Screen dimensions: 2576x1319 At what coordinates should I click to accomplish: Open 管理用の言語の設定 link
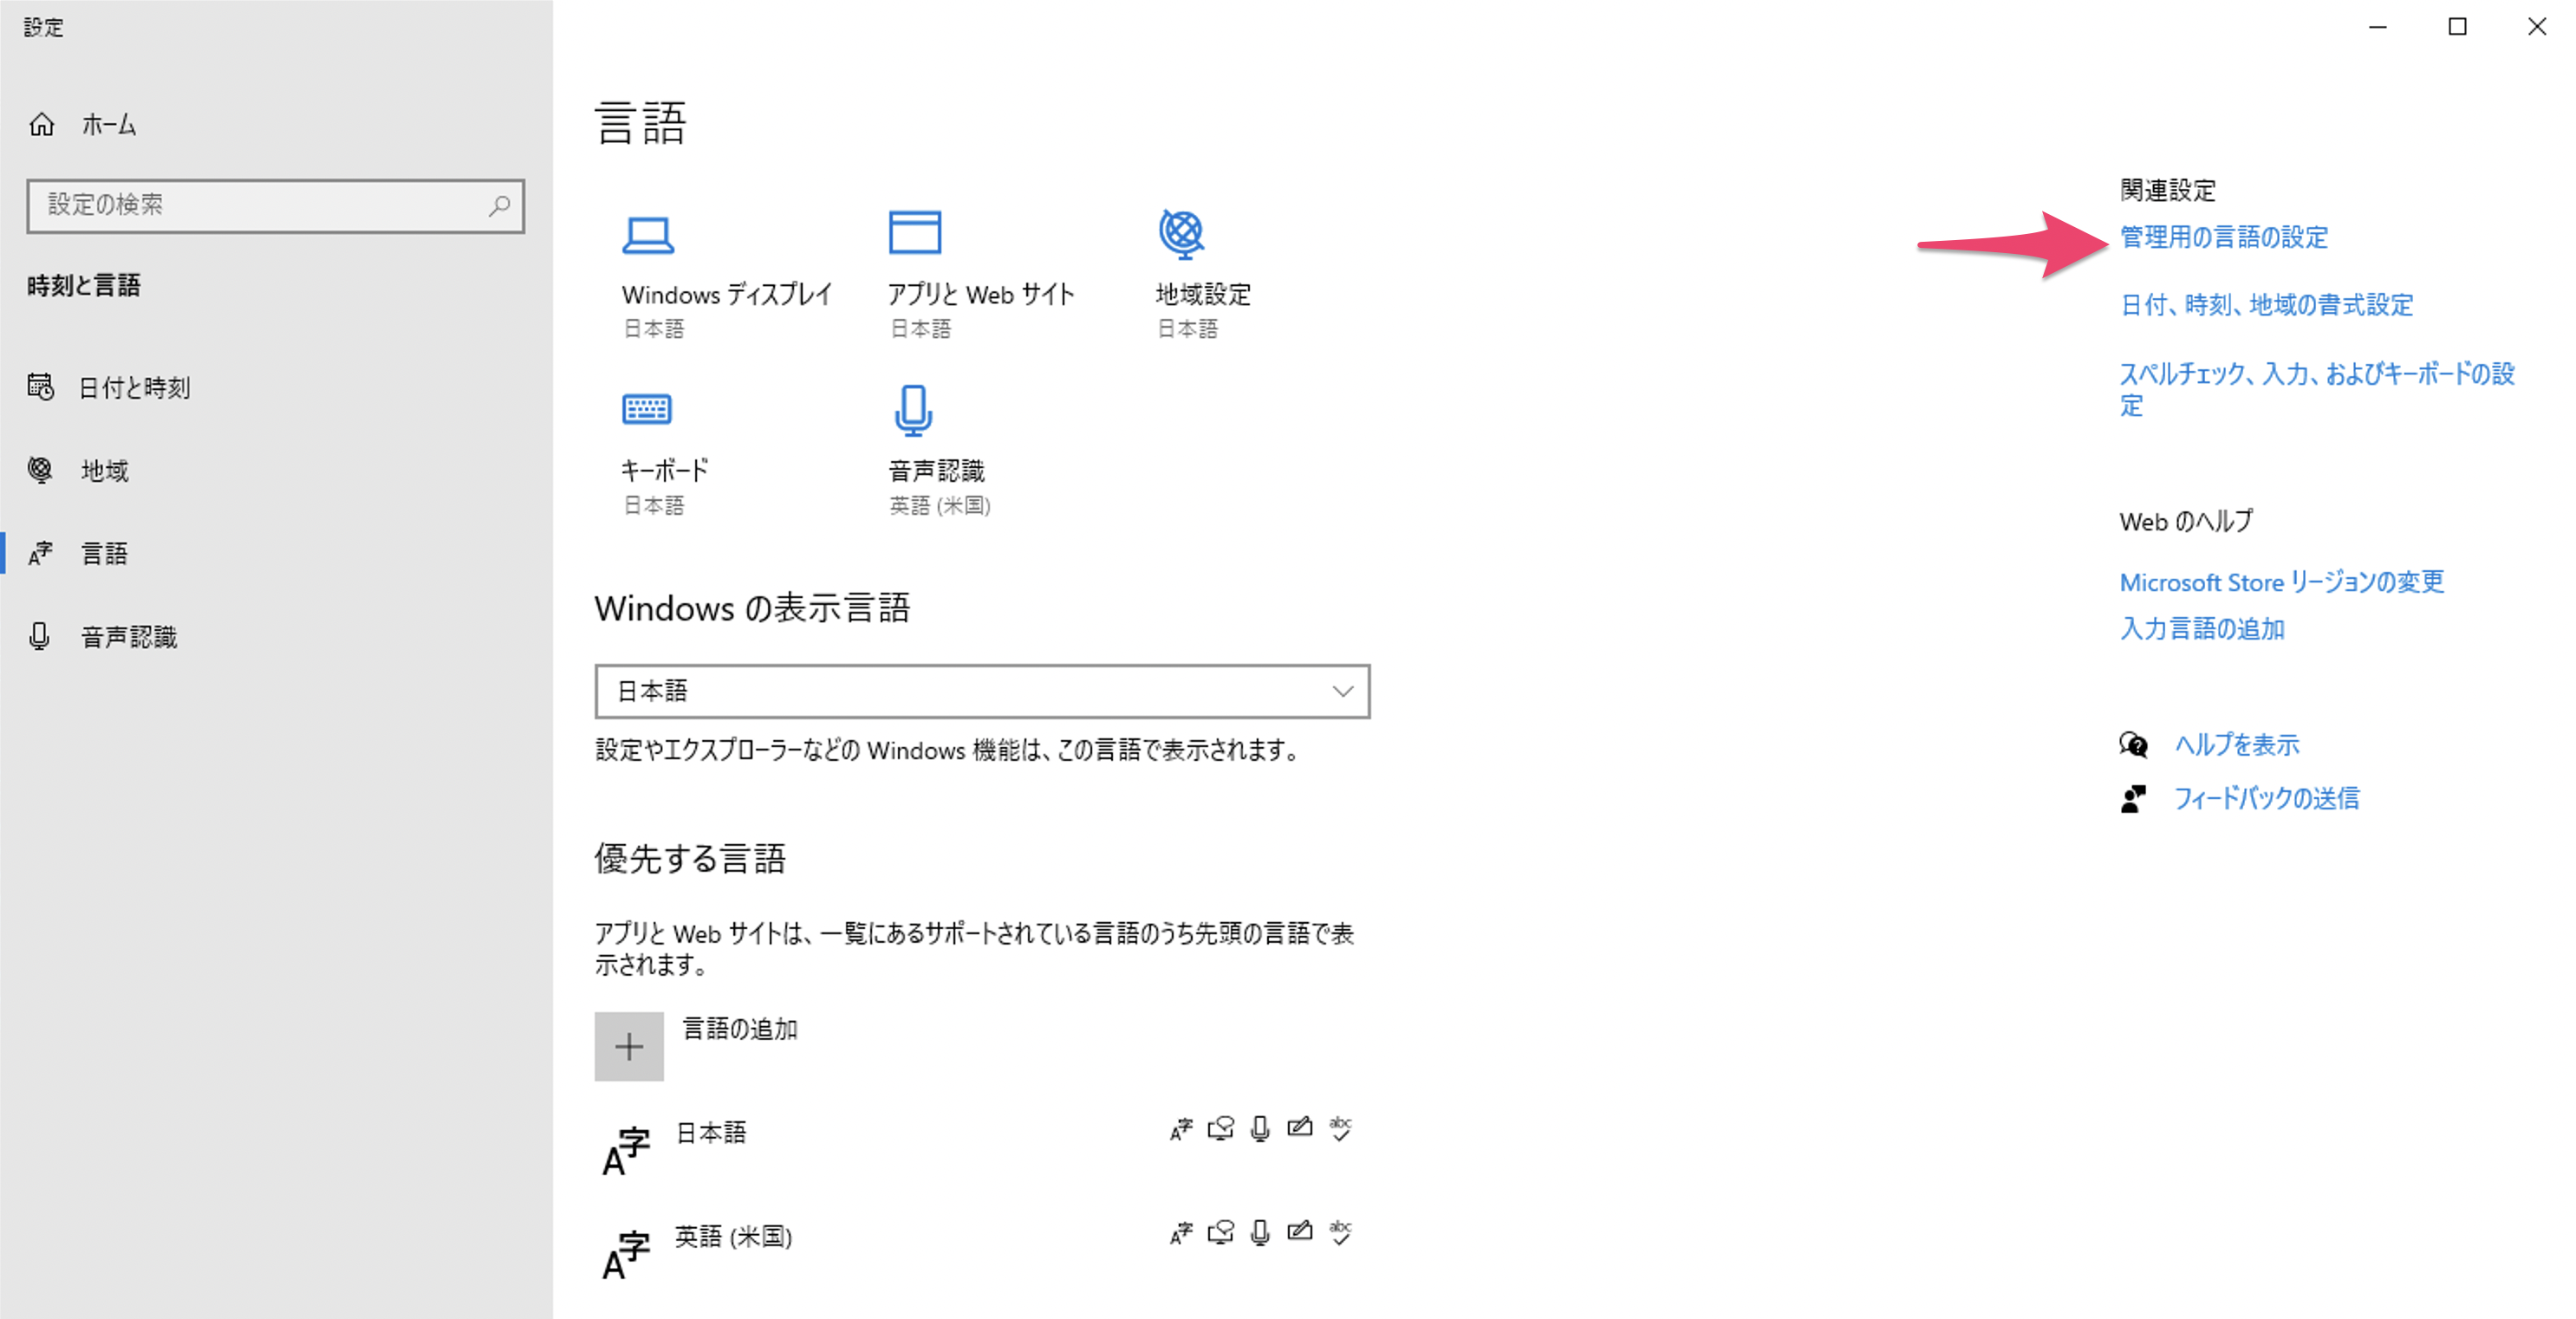tap(2224, 238)
